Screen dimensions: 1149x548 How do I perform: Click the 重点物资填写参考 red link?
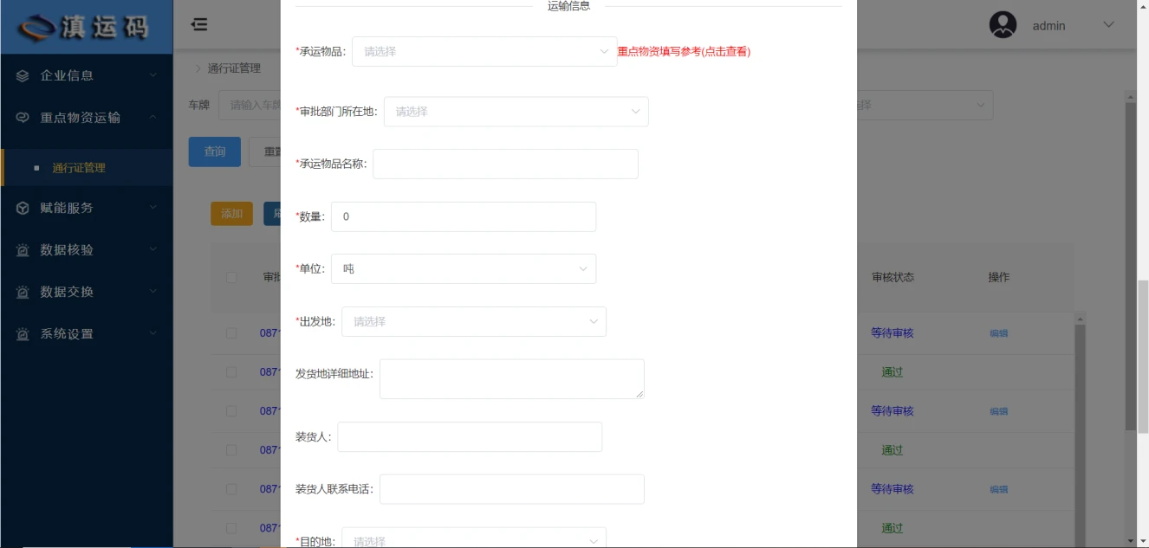(684, 52)
